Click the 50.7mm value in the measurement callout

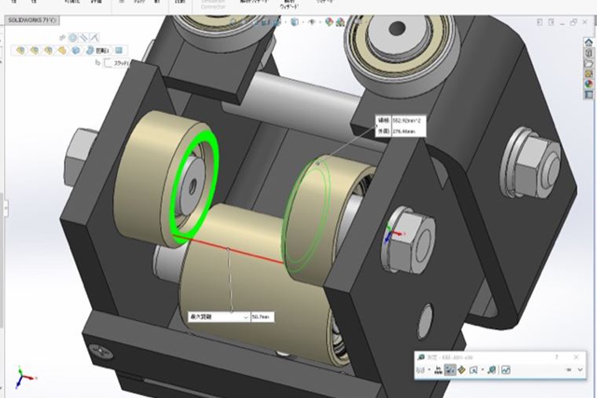(x=262, y=317)
